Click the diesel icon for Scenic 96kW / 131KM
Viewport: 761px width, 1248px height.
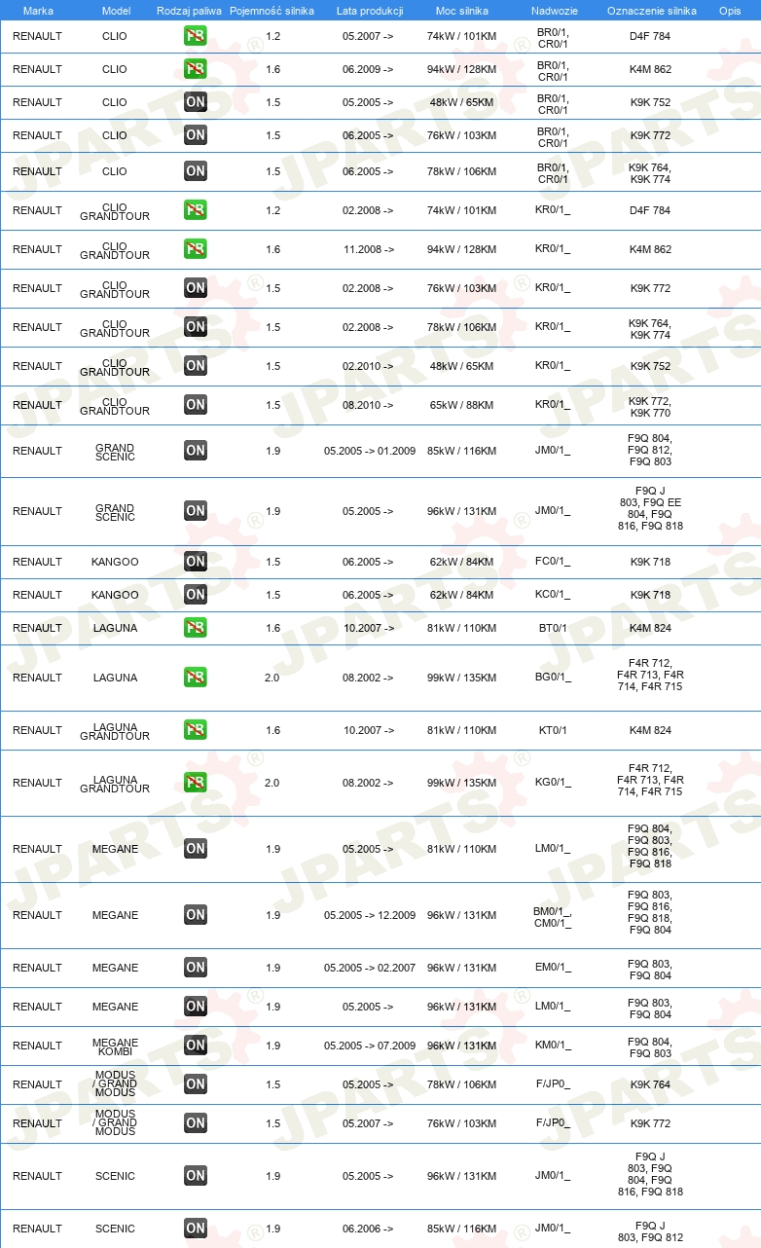pos(195,1176)
